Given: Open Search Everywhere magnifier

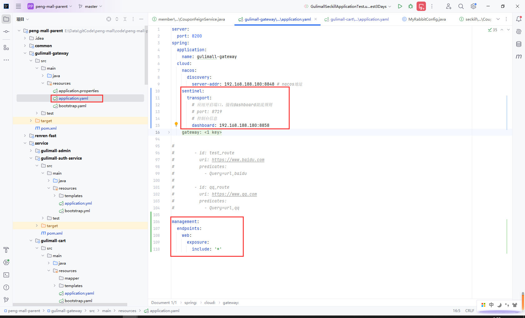Looking at the screenshot, I should coord(461,6).
